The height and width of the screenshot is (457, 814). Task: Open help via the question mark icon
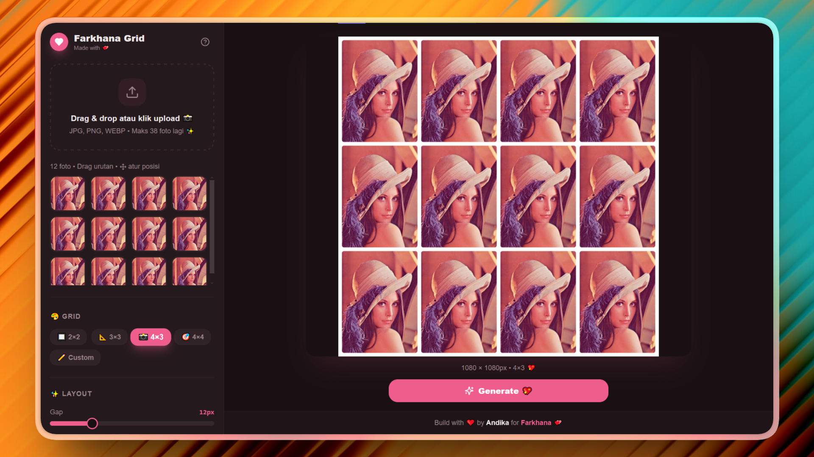pyautogui.click(x=205, y=42)
